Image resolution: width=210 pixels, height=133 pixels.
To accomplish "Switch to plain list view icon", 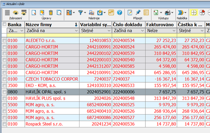I will point(7,13).
